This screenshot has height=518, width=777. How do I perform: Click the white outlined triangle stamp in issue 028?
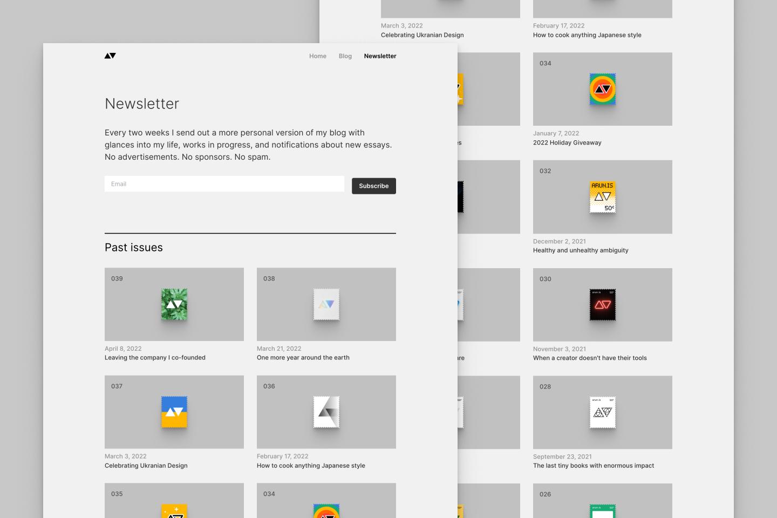click(x=602, y=412)
